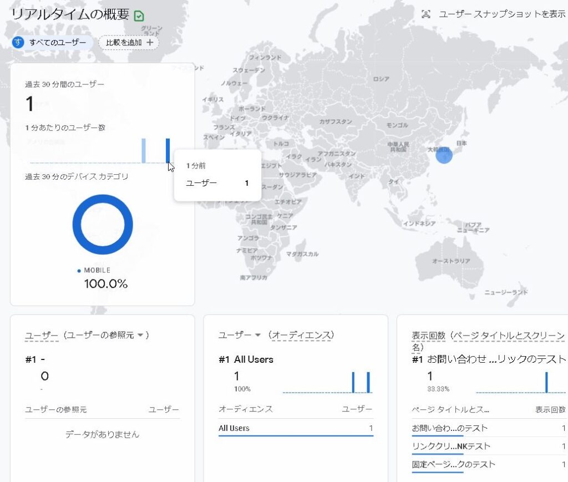Image resolution: width=568 pixels, height=482 pixels.
Task: Click the オーディエンス column header
Action: click(246, 409)
